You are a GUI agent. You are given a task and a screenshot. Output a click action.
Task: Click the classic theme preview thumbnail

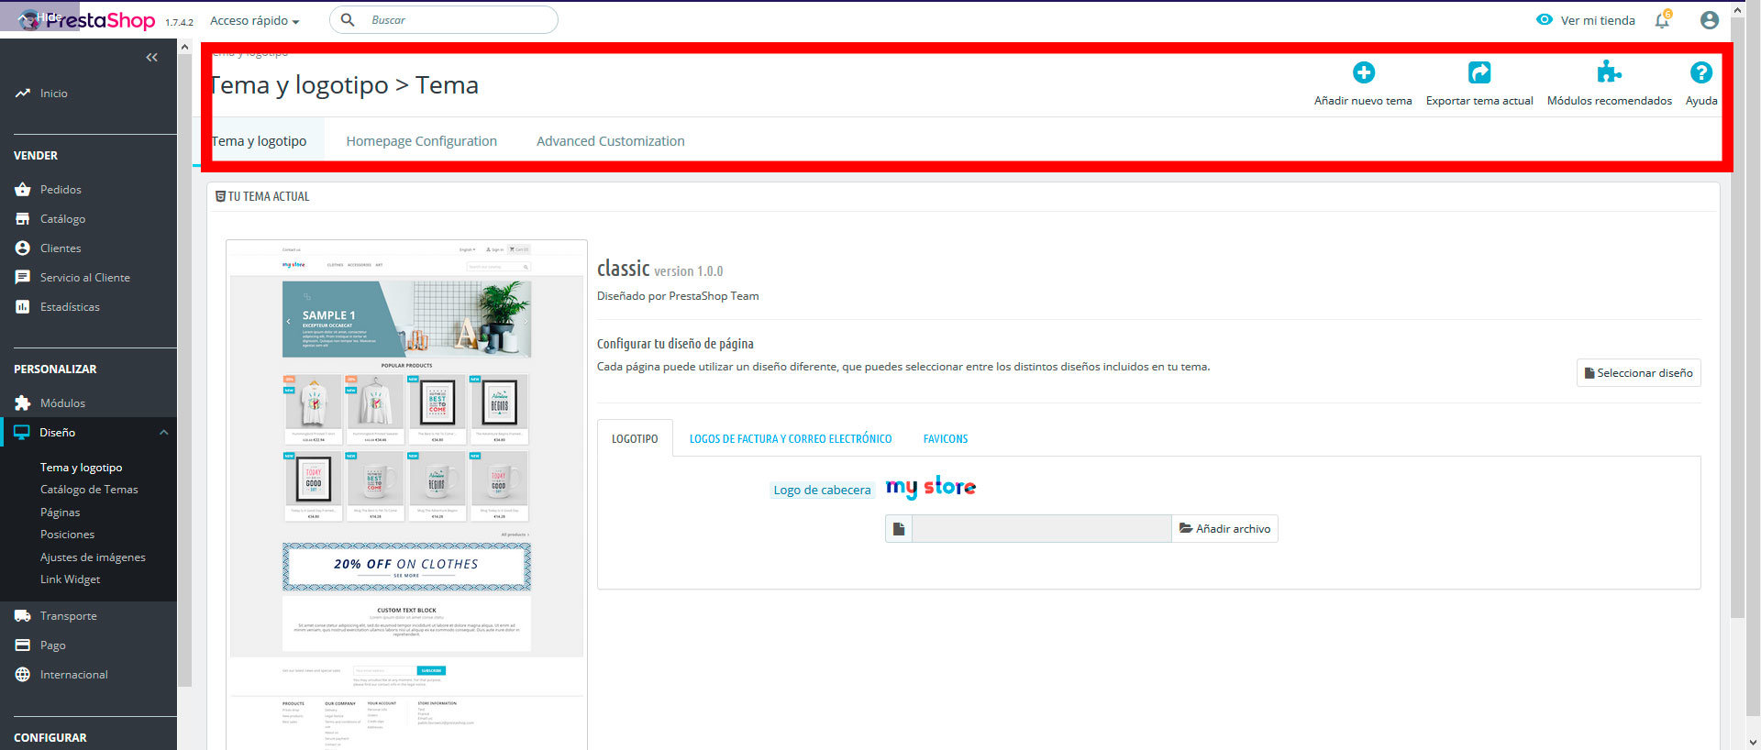(406, 494)
